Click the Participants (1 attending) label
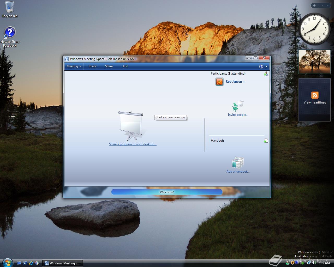The width and height of the screenshot is (334, 267). point(228,74)
